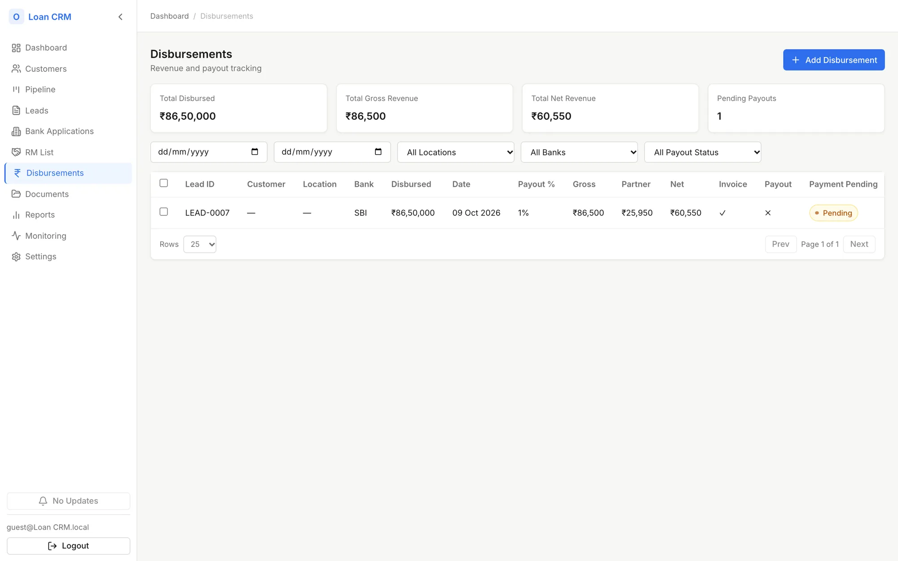
Task: Click the Loan CRM logo icon
Action: [16, 17]
